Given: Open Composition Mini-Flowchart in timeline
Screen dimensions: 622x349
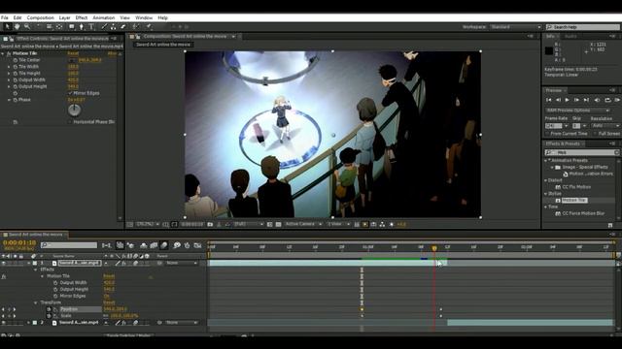Looking at the screenshot, I should [107, 245].
